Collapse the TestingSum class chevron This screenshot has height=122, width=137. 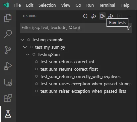click(28, 54)
